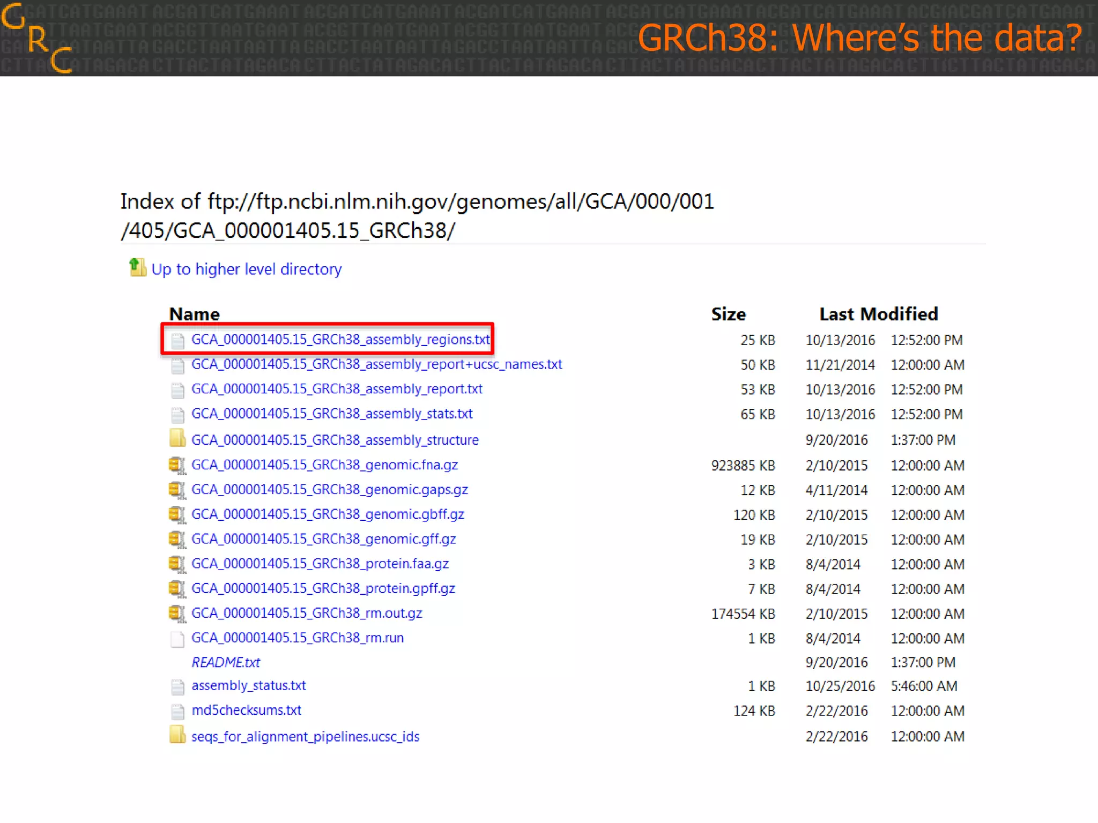Click folder icon beside assembly_structure
Screen dimensions: 1098x823
point(177,438)
